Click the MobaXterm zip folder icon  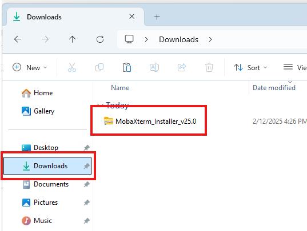pos(109,121)
